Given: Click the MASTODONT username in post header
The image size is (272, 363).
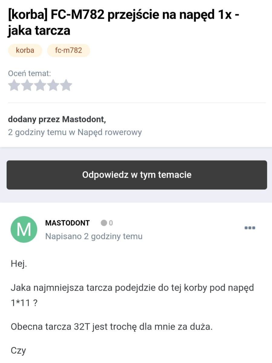Looking at the screenshot, I should click(67, 223).
